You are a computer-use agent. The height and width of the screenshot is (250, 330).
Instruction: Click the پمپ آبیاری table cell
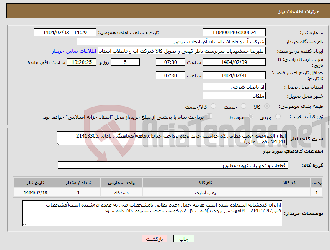[x=205, y=193]
